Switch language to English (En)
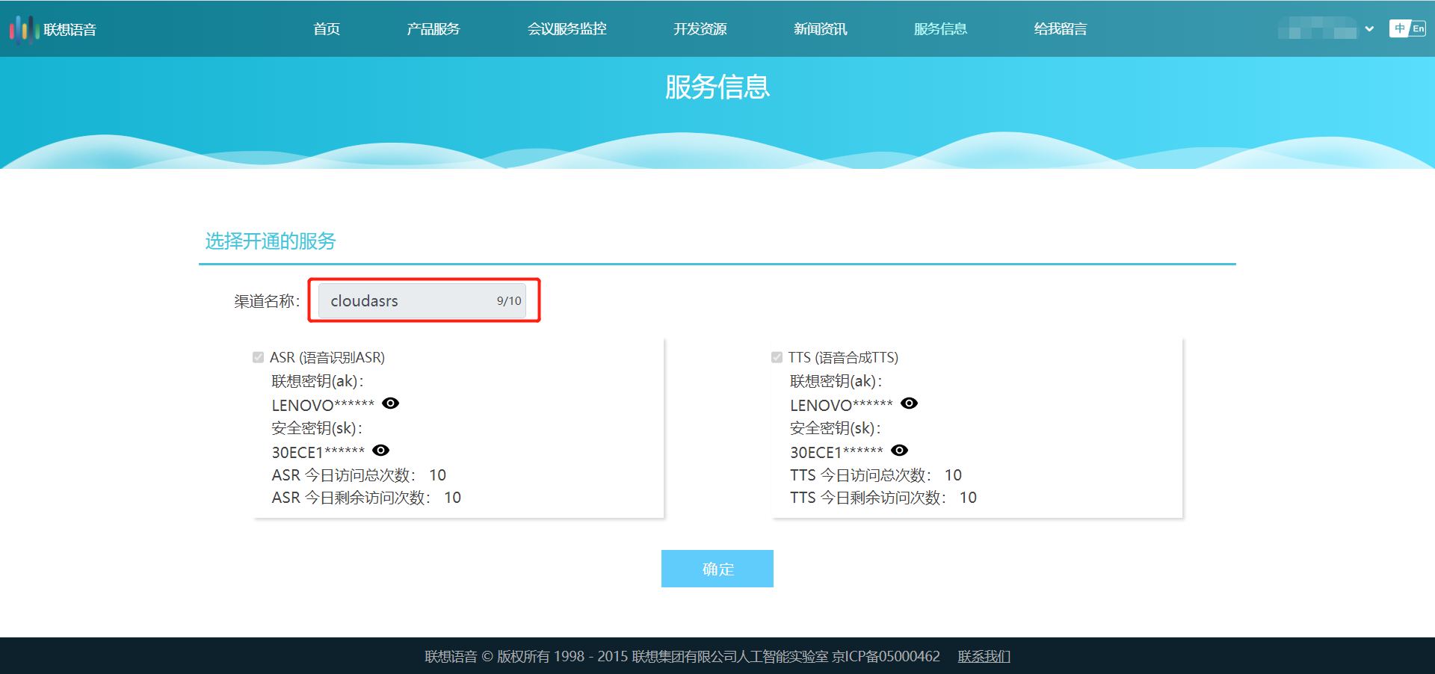This screenshot has width=1435, height=674. click(1418, 28)
